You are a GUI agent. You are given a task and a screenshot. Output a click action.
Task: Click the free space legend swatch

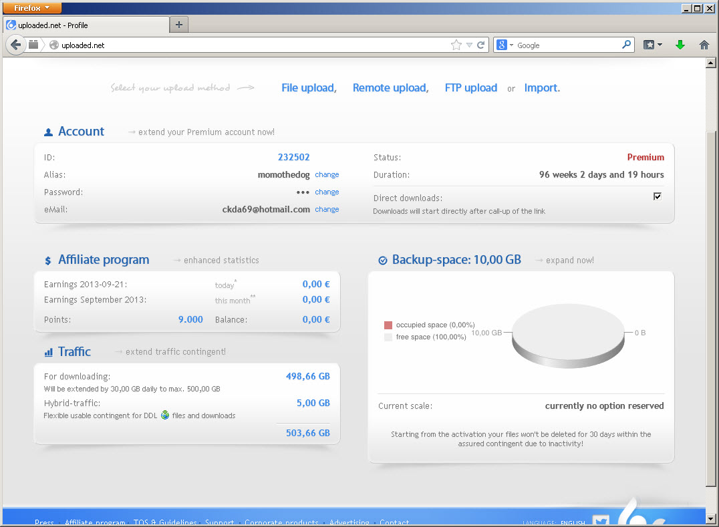(388, 337)
